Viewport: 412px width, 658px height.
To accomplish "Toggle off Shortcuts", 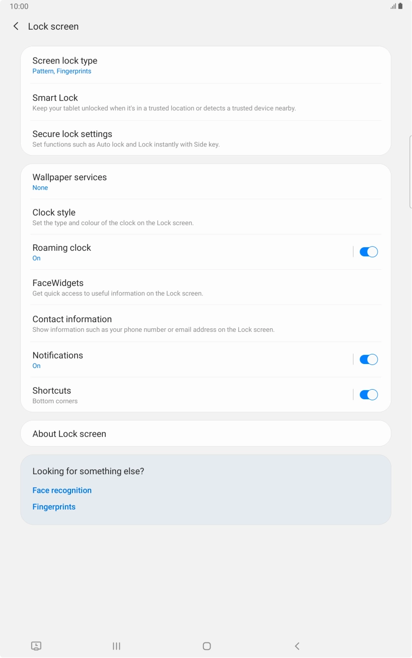I will pos(368,394).
